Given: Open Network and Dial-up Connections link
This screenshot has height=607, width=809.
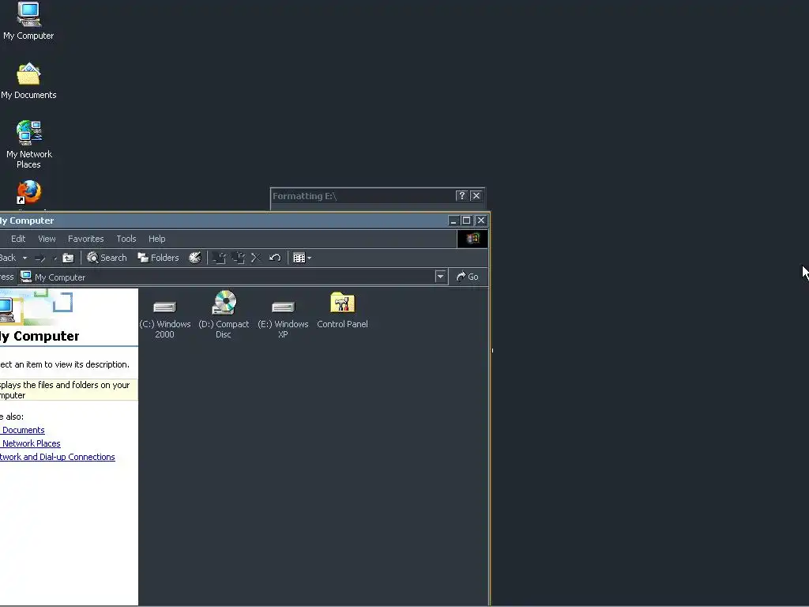Looking at the screenshot, I should coord(57,457).
